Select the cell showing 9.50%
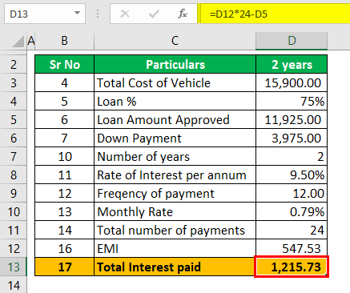350x293 pixels. click(292, 175)
